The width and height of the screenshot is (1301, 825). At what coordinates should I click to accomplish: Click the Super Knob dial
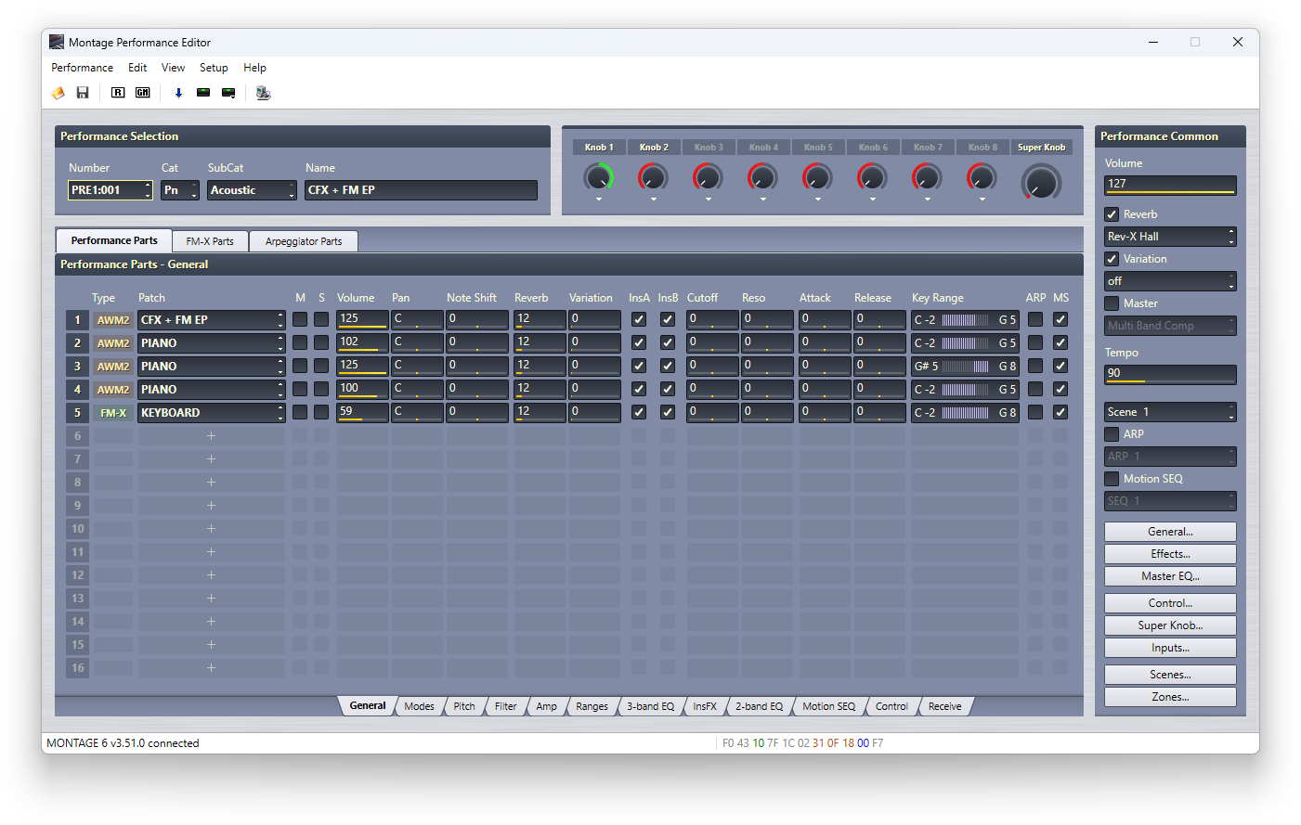pyautogui.click(x=1041, y=181)
